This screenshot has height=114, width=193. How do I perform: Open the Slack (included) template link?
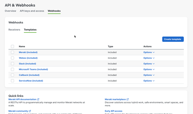[x=28, y=64]
